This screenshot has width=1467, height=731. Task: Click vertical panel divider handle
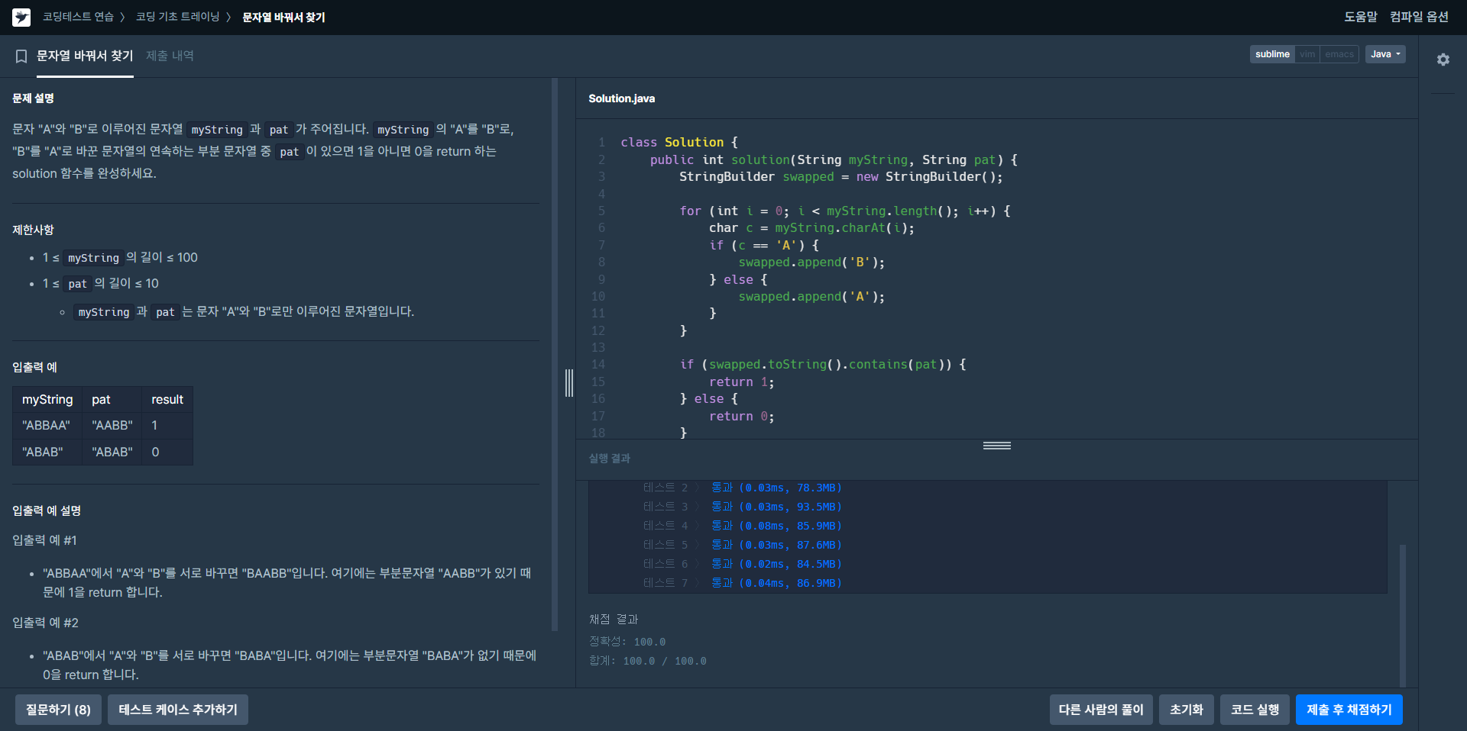569,383
